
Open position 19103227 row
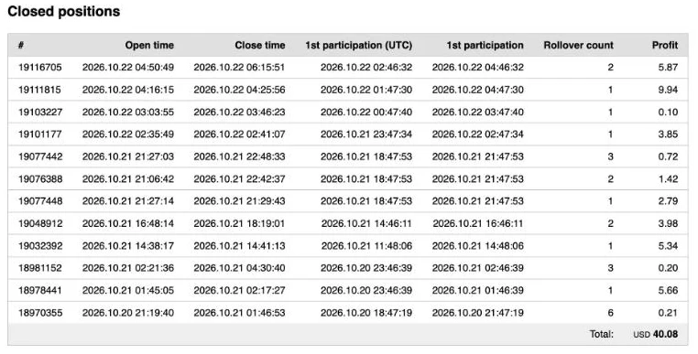[348, 113]
